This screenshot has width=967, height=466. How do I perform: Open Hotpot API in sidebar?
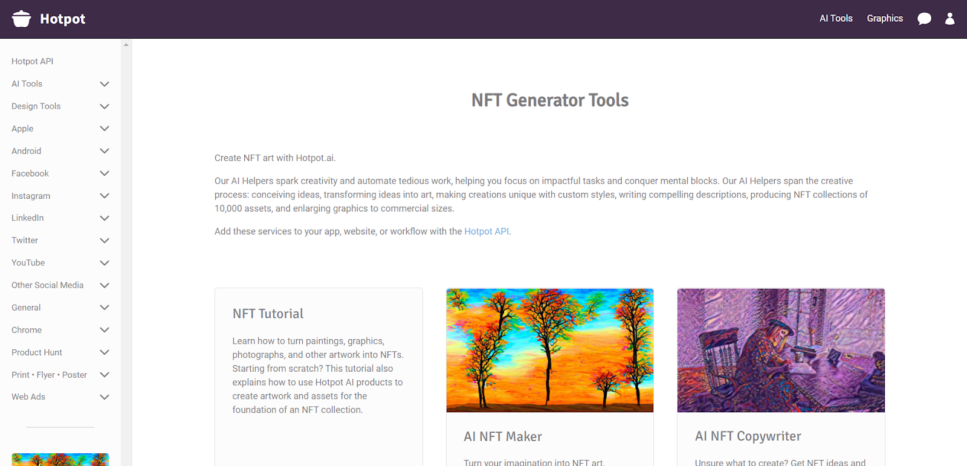point(33,61)
